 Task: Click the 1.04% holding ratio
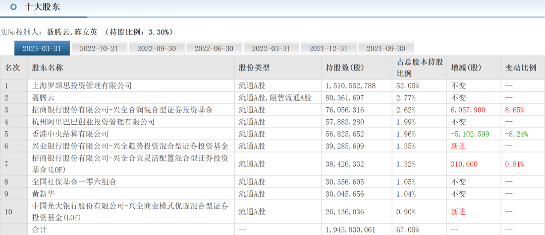(x=406, y=194)
